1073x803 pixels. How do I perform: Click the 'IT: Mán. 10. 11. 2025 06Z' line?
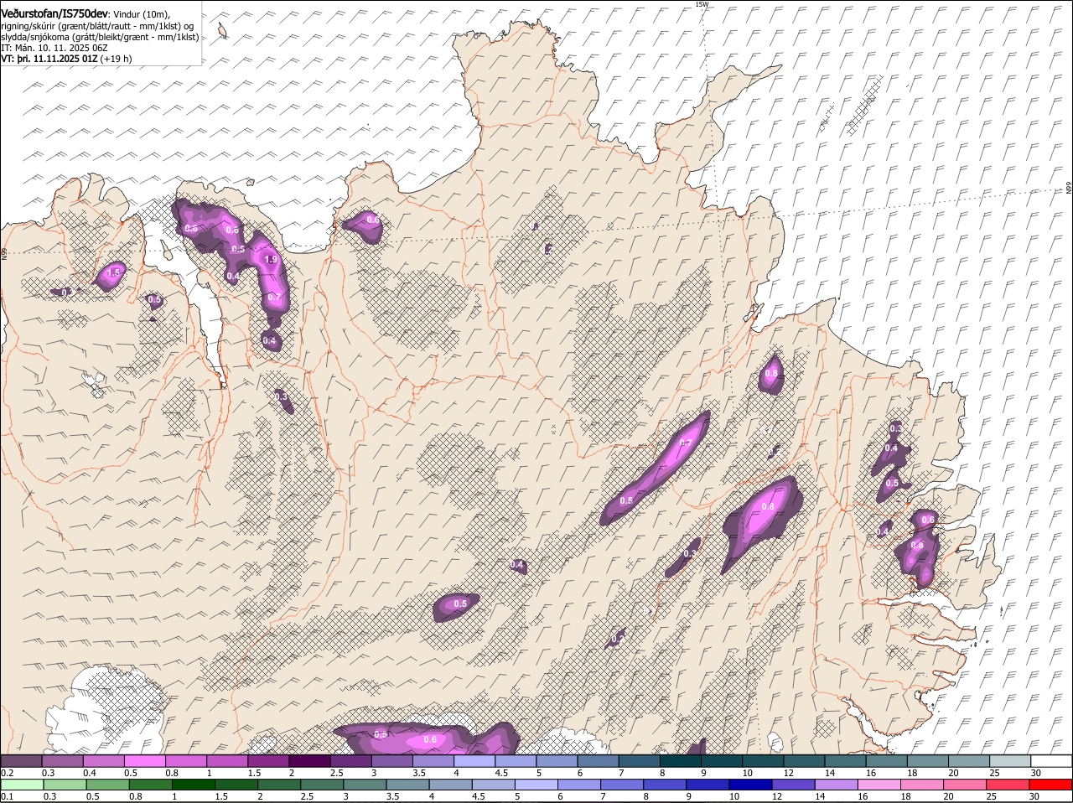point(54,48)
